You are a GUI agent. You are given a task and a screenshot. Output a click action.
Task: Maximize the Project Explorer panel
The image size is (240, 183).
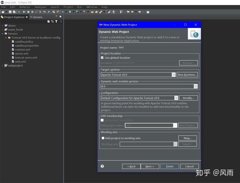point(60,16)
